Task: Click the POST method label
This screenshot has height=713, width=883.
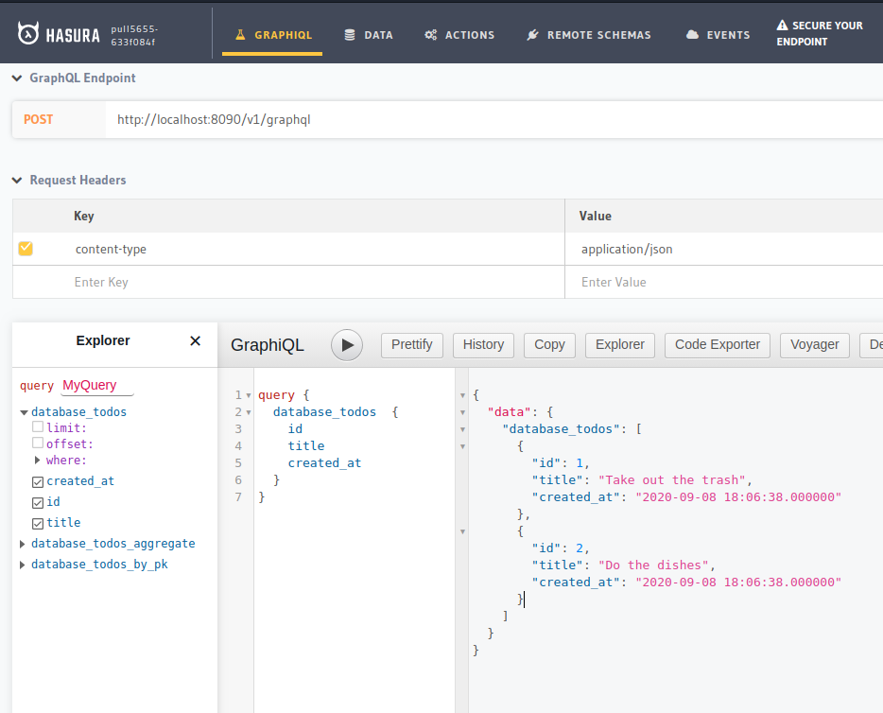Action: click(x=39, y=119)
